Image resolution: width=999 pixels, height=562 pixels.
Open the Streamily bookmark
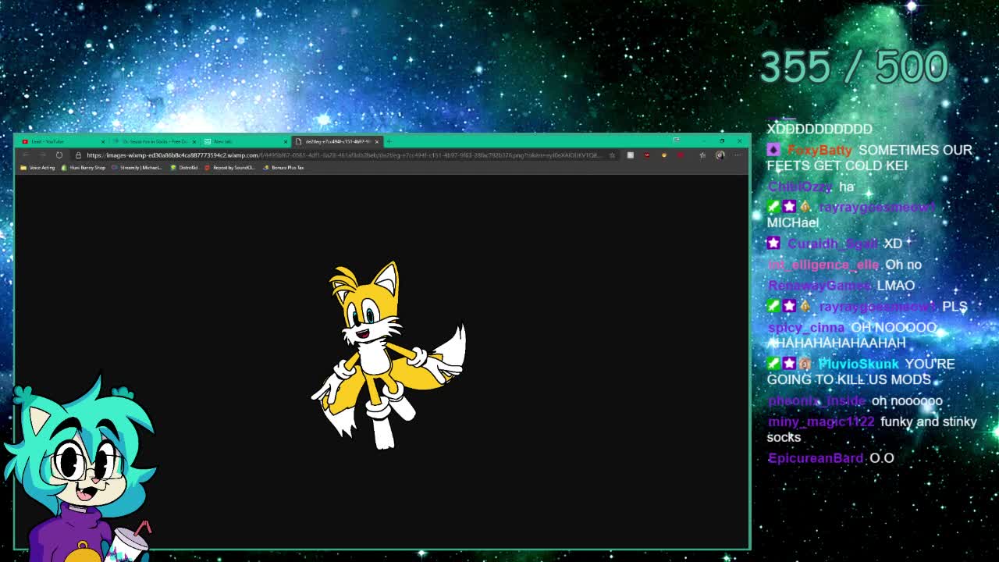[x=137, y=167]
